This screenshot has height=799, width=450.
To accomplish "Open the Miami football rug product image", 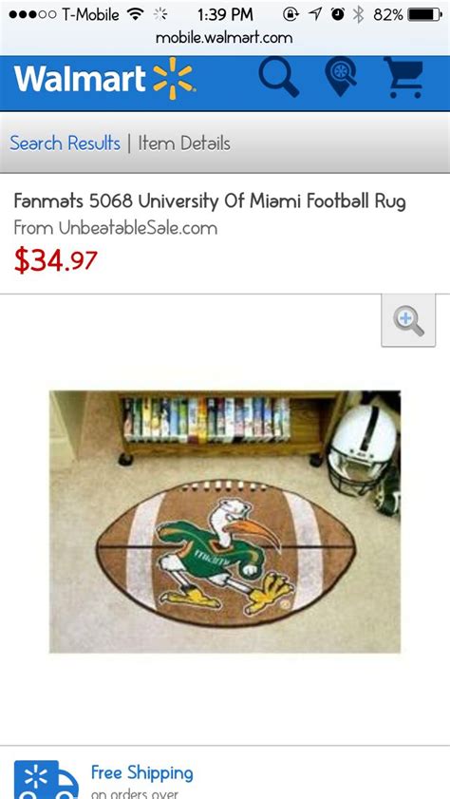I will click(x=224, y=522).
